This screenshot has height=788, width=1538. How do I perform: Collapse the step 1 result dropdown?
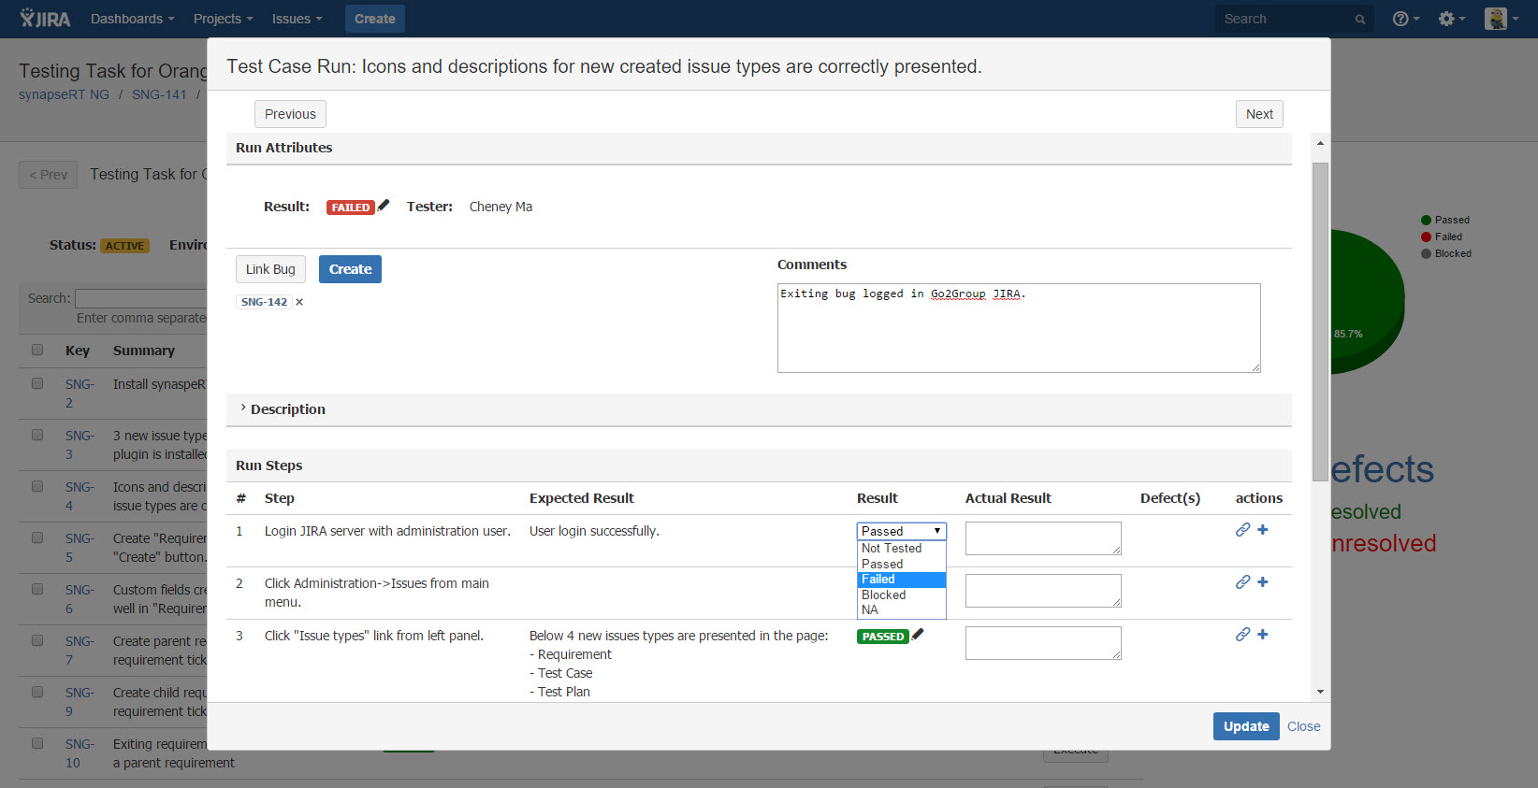point(902,531)
